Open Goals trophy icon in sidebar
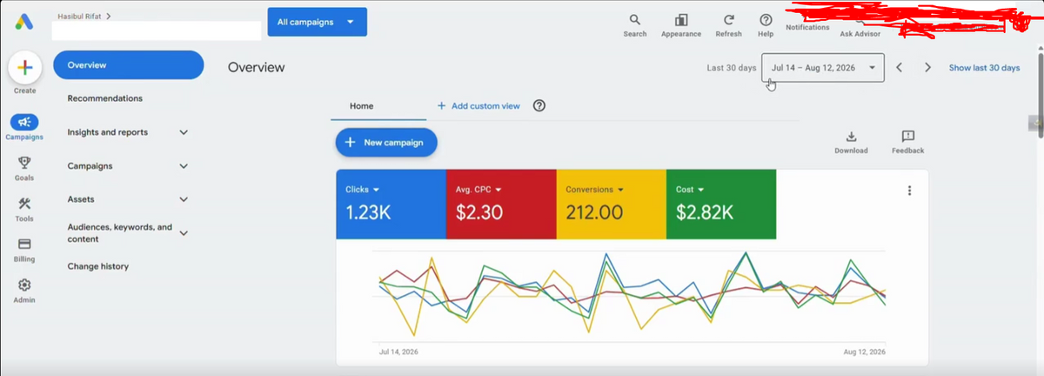The image size is (1044, 376). (x=24, y=162)
